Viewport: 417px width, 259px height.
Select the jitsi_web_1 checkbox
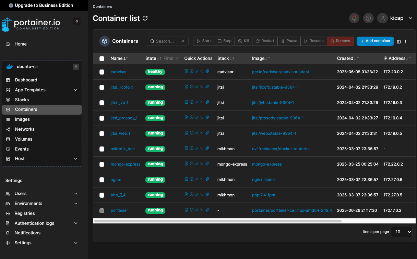pyautogui.click(x=102, y=133)
